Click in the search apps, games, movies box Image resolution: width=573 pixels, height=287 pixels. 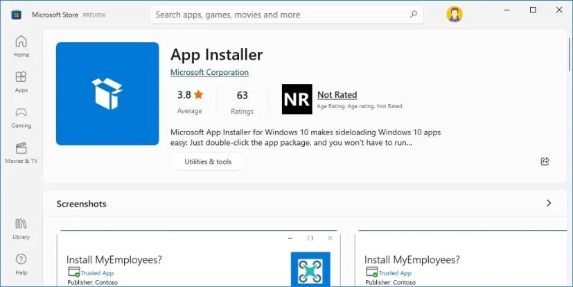point(286,15)
